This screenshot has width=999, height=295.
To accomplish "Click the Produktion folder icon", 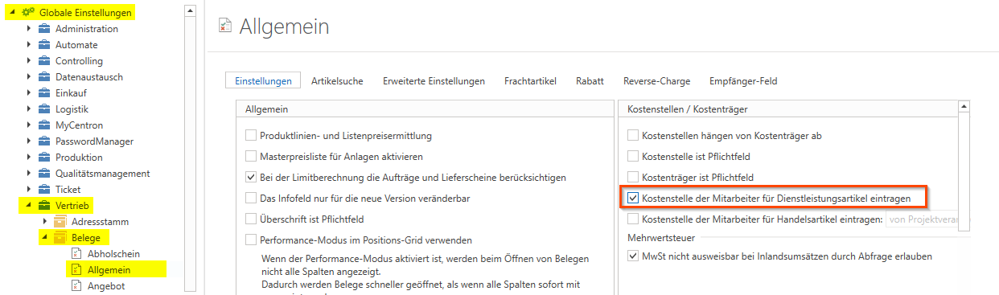I will tap(44, 158).
